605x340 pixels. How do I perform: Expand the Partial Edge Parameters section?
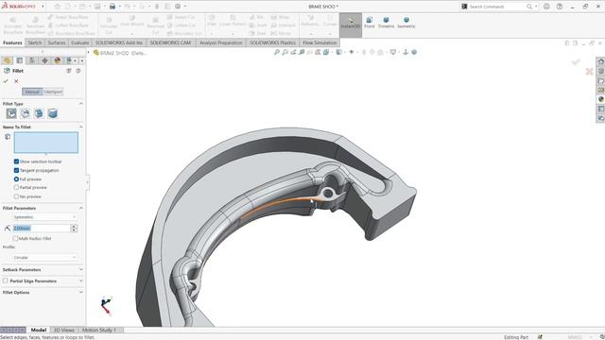pos(80,281)
